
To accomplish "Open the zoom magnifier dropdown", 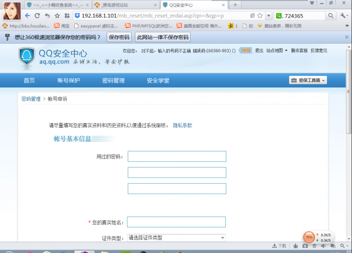I will pos(343,246).
